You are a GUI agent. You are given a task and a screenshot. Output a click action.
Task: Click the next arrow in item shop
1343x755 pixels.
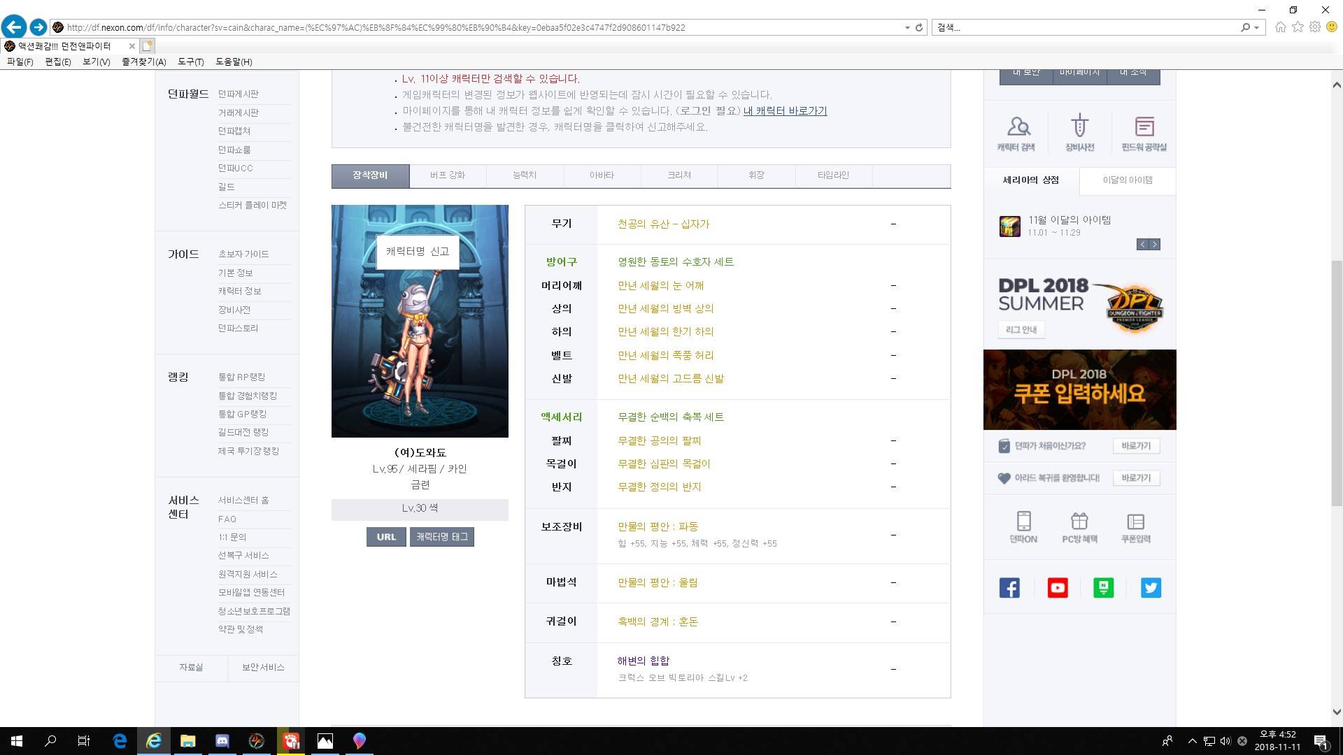[1155, 244]
